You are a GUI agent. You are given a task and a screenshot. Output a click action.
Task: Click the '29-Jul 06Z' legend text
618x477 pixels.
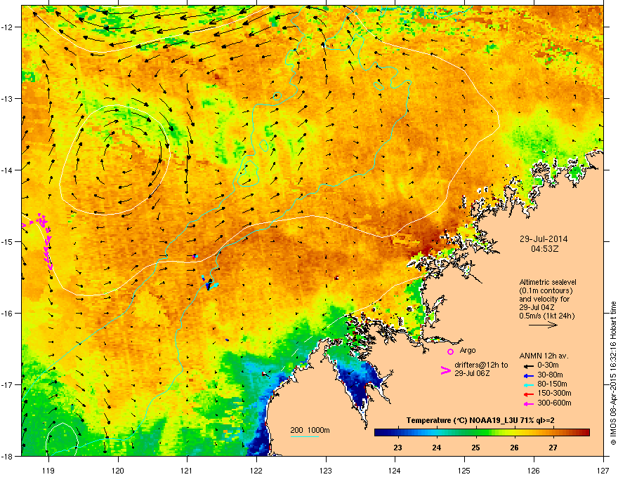click(x=472, y=373)
